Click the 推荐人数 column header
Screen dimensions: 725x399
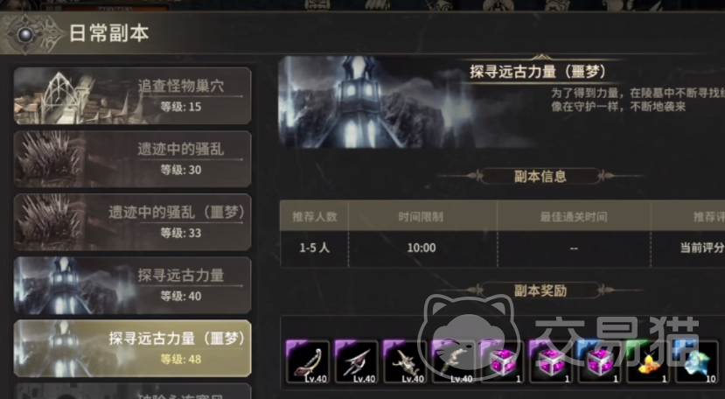click(315, 217)
